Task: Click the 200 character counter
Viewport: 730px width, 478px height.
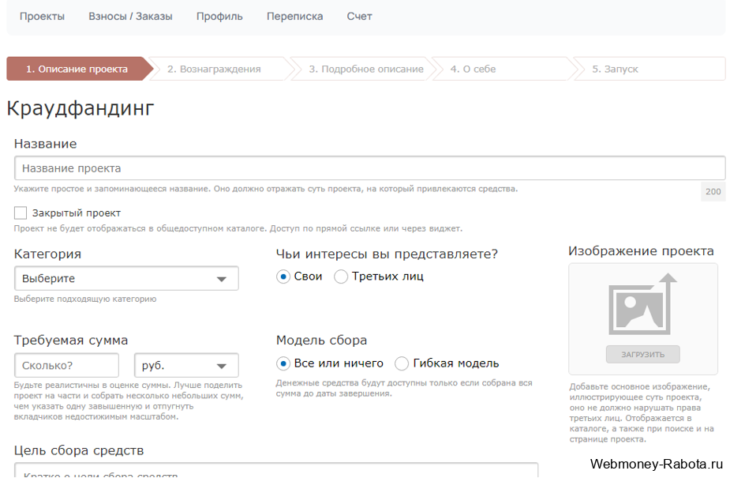Action: tap(713, 191)
